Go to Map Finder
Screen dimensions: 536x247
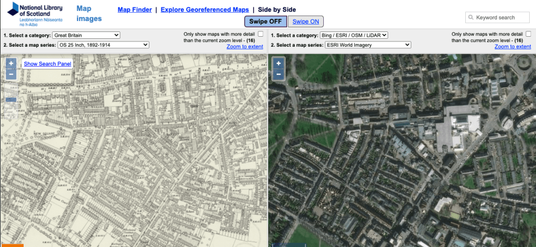click(135, 9)
